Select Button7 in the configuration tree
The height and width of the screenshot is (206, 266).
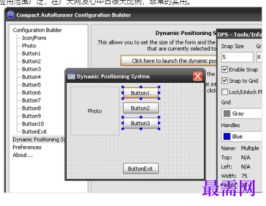(31, 100)
